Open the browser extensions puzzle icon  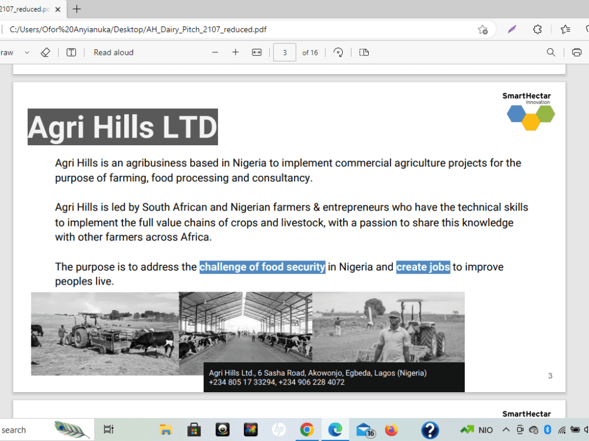537,29
